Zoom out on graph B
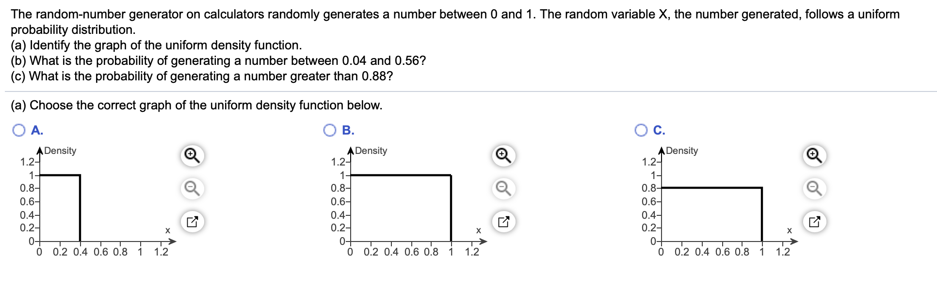 [x=503, y=188]
